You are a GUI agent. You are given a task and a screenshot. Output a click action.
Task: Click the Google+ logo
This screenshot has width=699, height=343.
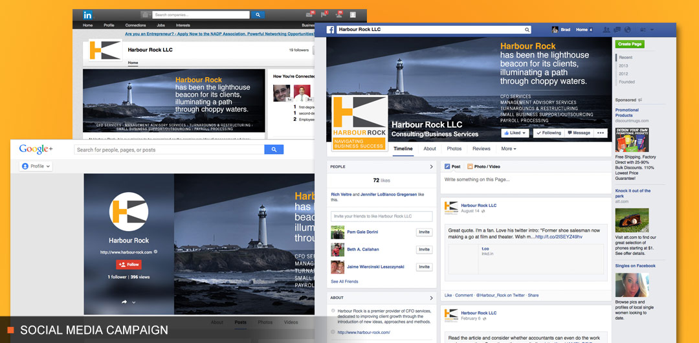pyautogui.click(x=36, y=149)
